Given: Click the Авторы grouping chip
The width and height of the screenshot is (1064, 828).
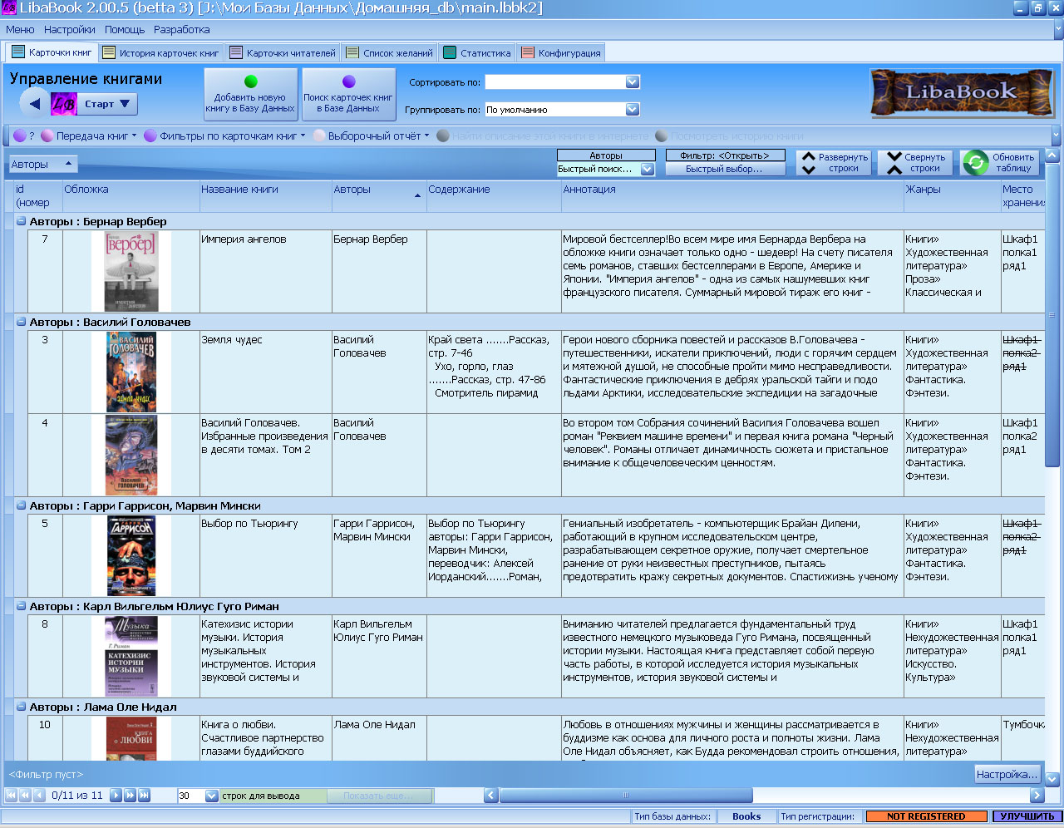Looking at the screenshot, I should point(42,165).
